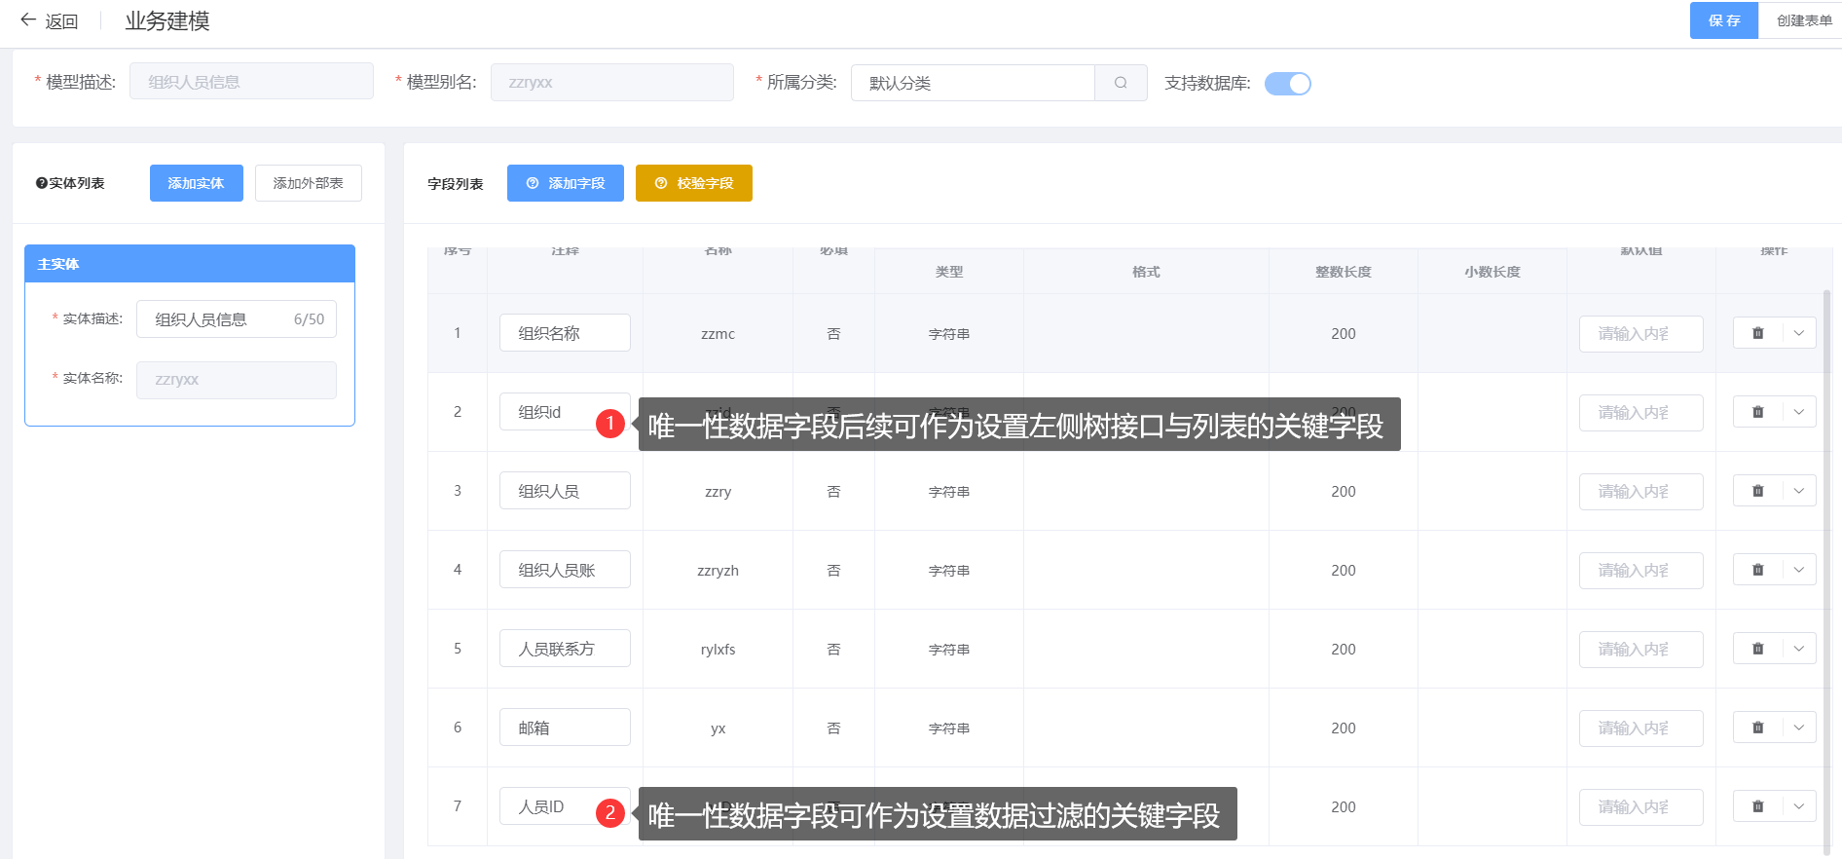Click the help icon beside 实体列表
This screenshot has width=1842, height=859.
coord(42,183)
